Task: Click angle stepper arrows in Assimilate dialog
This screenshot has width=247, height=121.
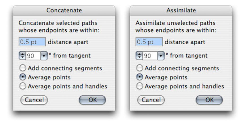Action: click(139, 56)
